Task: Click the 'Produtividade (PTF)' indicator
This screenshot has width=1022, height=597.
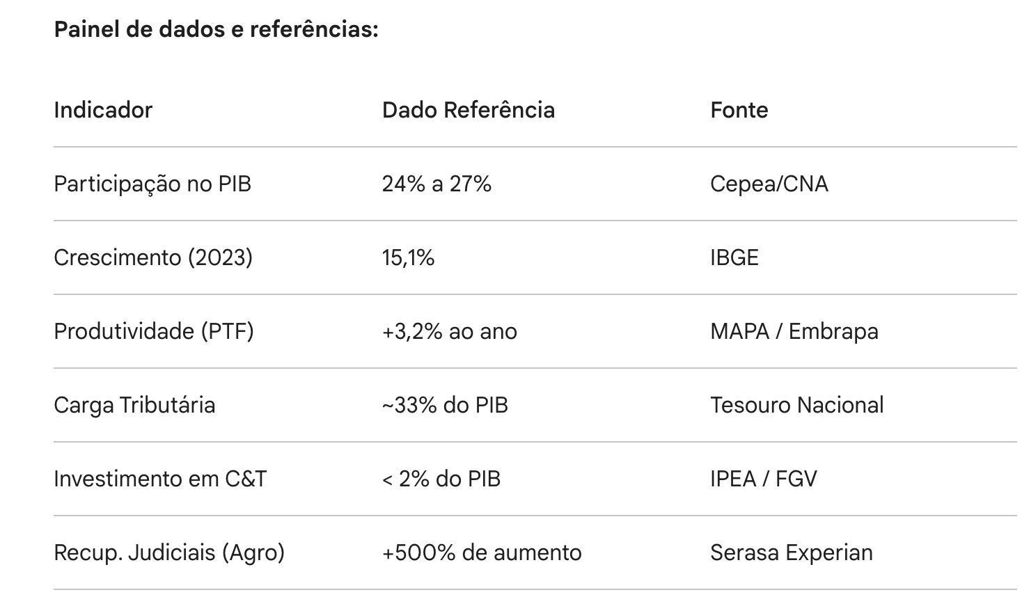Action: pos(154,331)
